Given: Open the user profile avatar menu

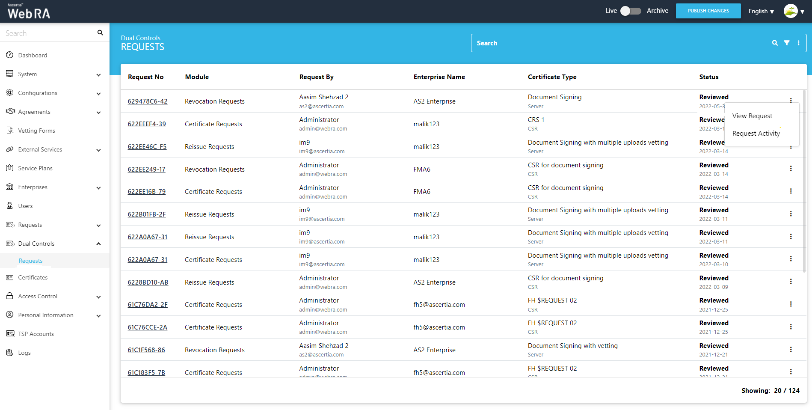Looking at the screenshot, I should coord(790,11).
